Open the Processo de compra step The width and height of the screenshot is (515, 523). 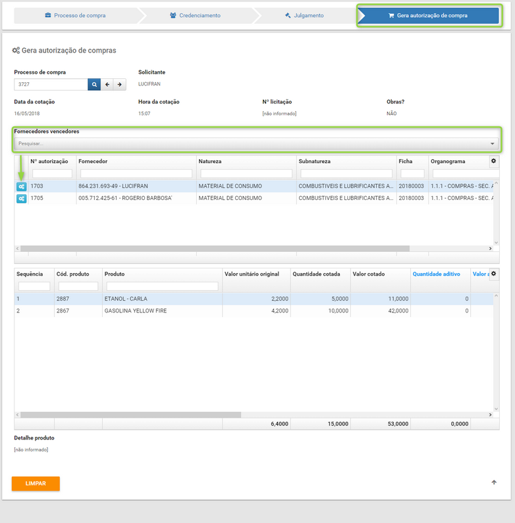click(76, 15)
